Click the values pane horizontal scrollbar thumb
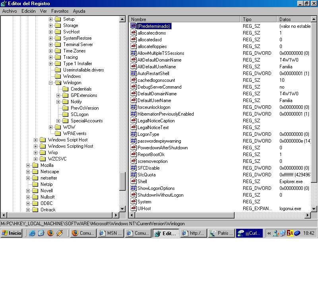The image size is (318, 290). coord(184,215)
